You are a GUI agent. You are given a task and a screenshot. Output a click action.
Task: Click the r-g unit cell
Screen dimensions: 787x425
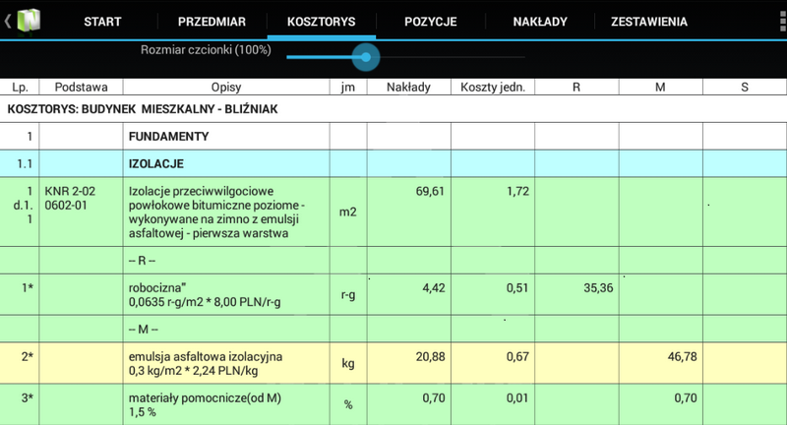point(348,294)
